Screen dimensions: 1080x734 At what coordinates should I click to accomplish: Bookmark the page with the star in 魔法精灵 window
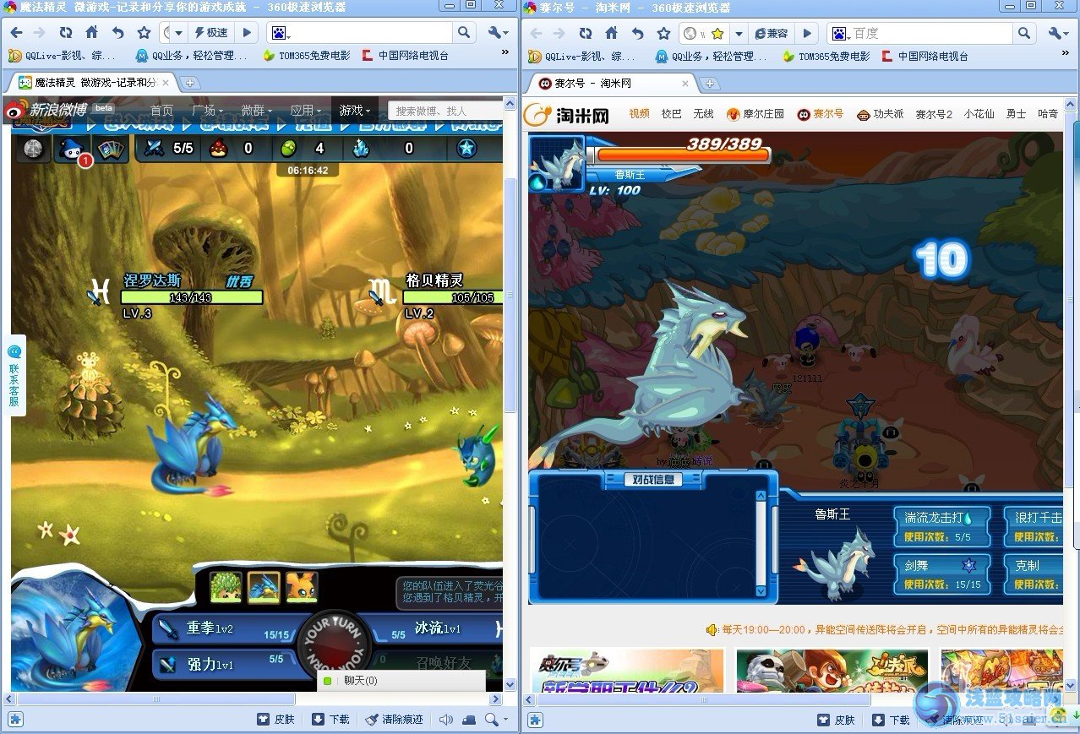[144, 33]
